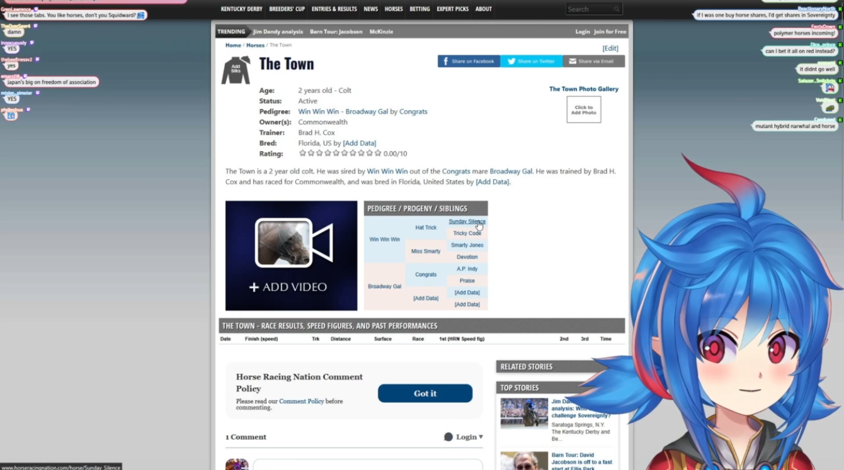The image size is (844, 470).
Task: Go to Home breadcrumb
Action: point(233,45)
